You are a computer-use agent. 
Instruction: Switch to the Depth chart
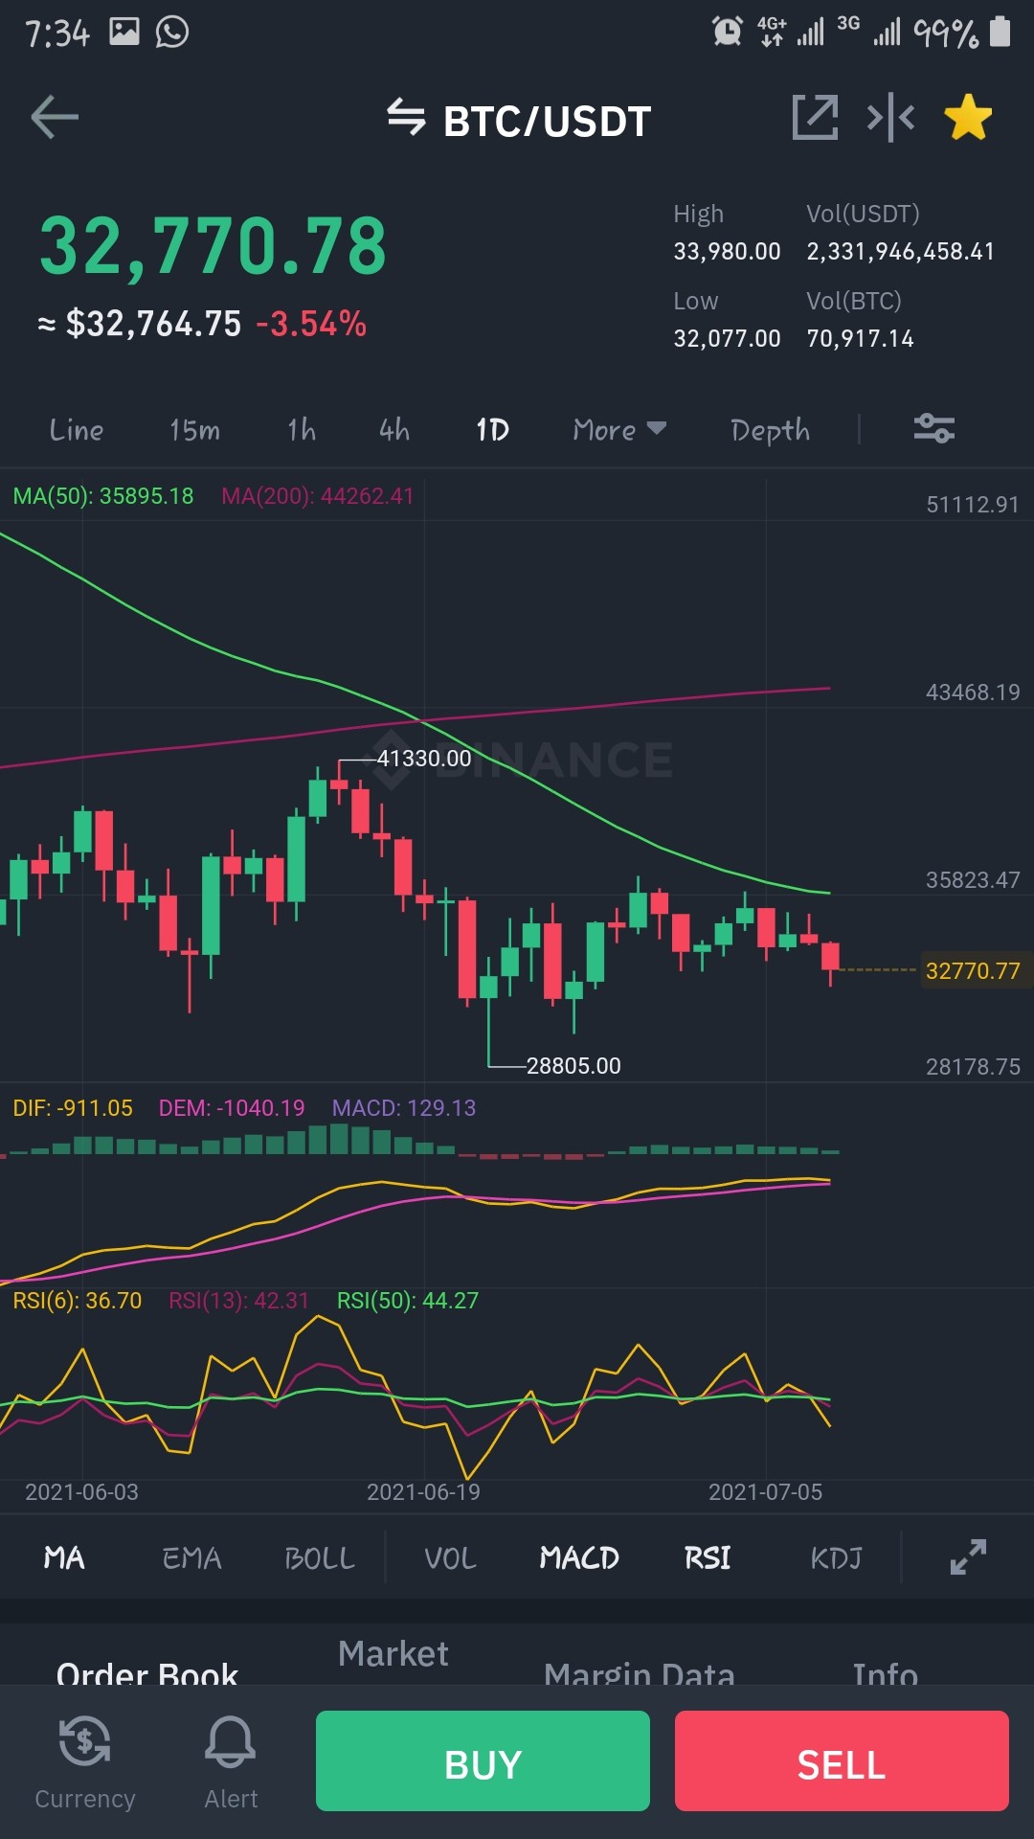click(770, 430)
